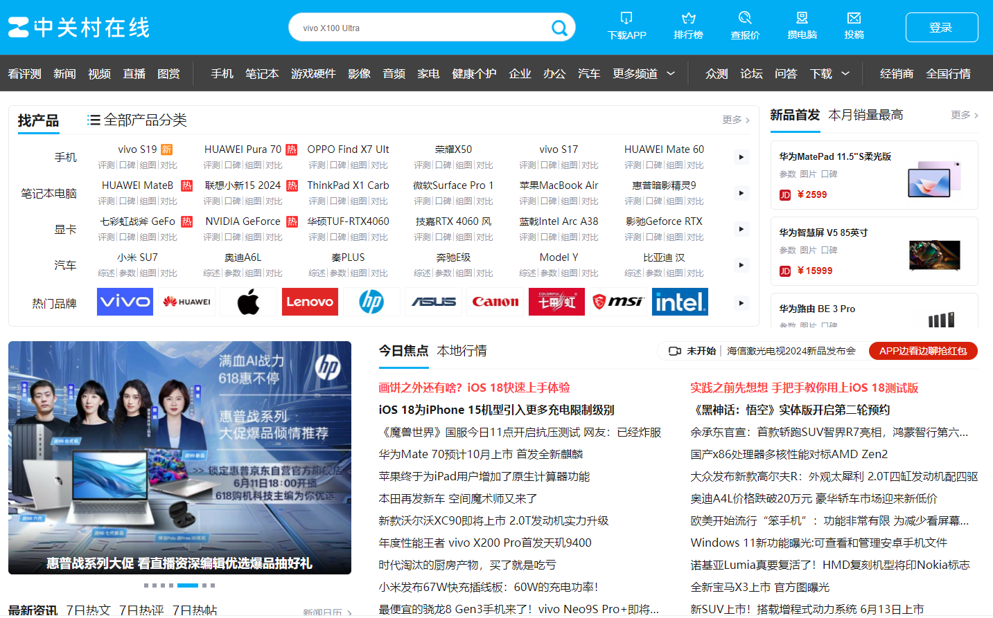Click the video camera icon beside 未开始
993x618 pixels.
[x=675, y=351]
